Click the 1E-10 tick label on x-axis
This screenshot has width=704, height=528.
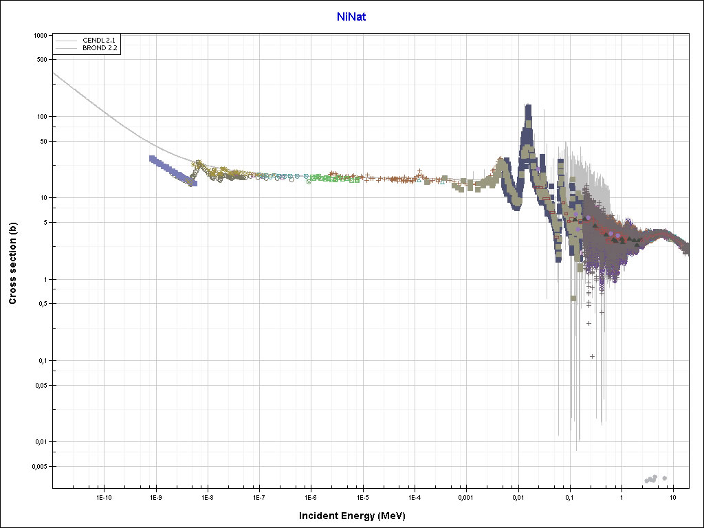103,496
